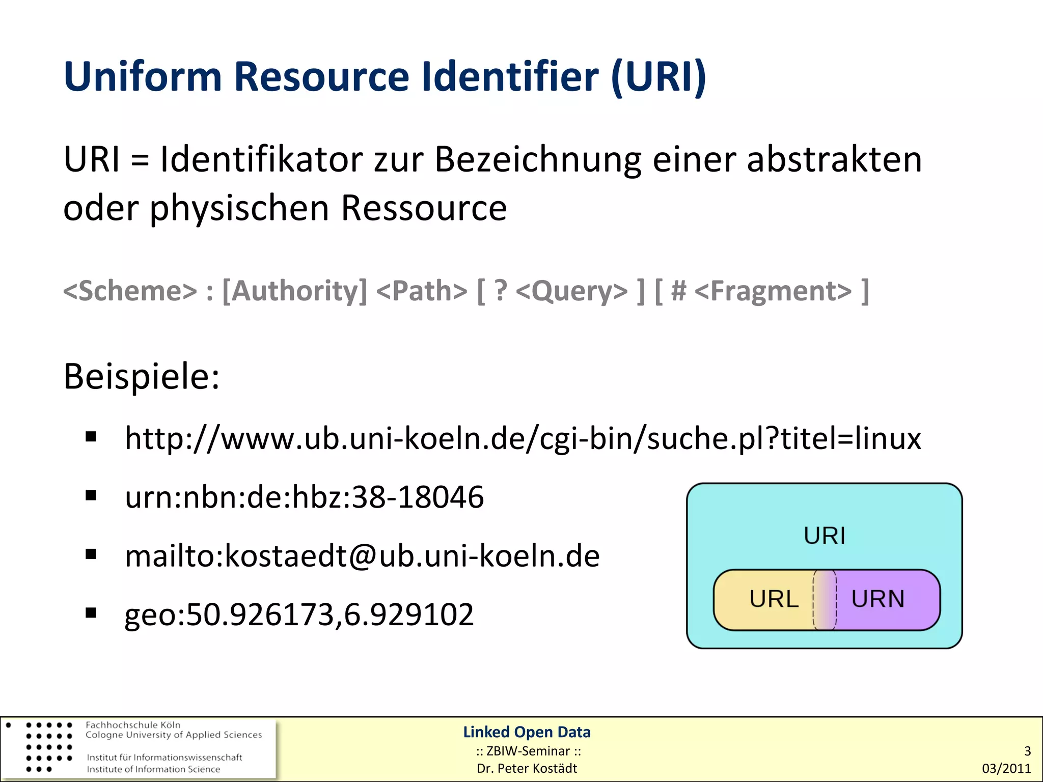Click the Institute of Information Science text
The width and height of the screenshot is (1043, 782).
(x=153, y=769)
